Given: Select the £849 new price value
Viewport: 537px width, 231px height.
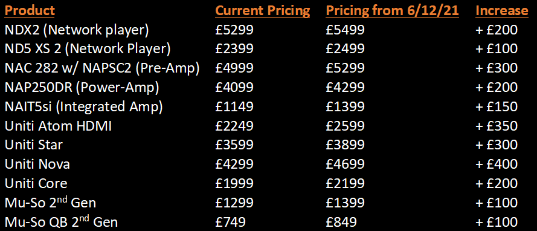Looking at the screenshot, I should [x=341, y=223].
